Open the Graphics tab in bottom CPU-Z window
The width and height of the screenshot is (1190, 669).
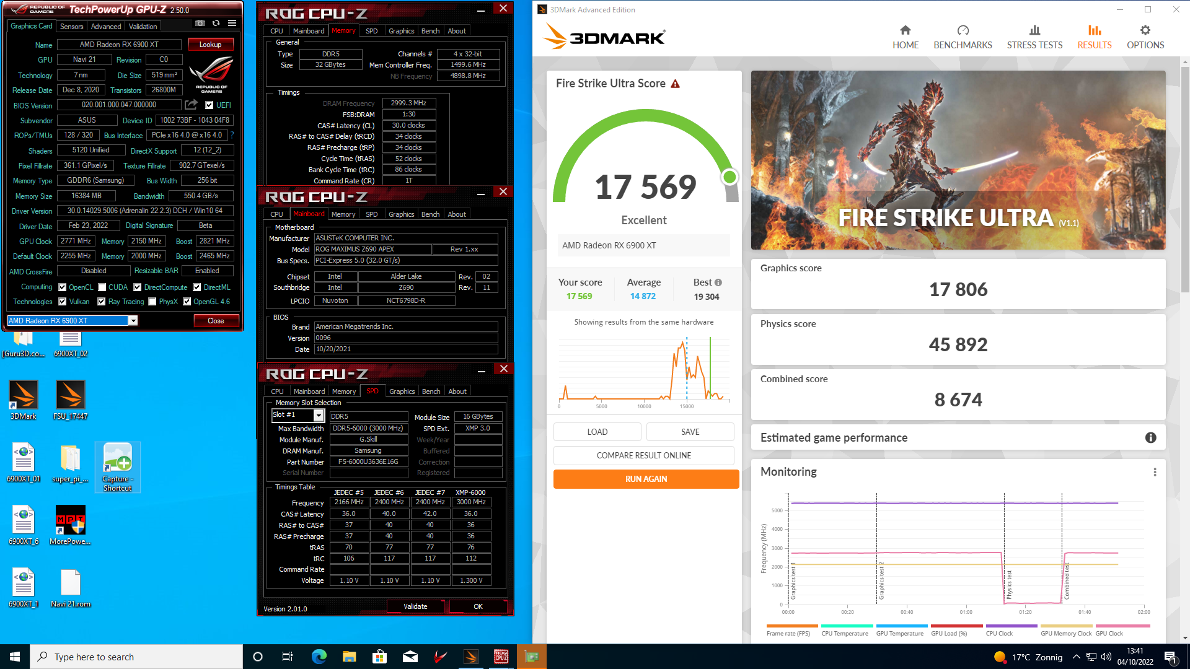point(402,391)
